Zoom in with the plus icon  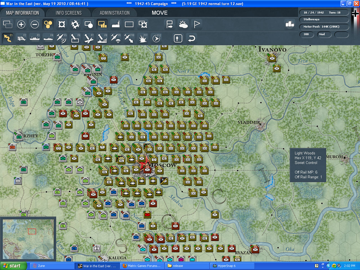21,24
